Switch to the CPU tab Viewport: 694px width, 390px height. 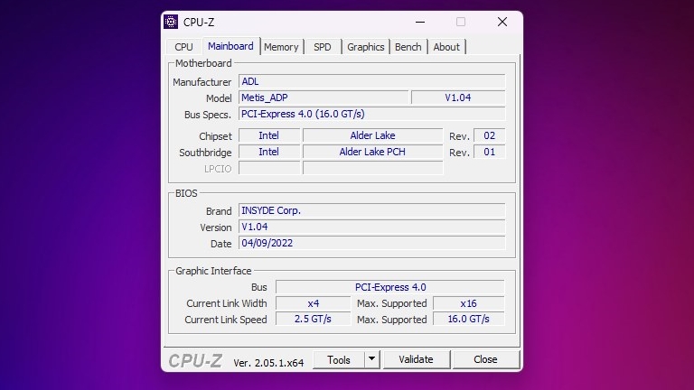[183, 47]
